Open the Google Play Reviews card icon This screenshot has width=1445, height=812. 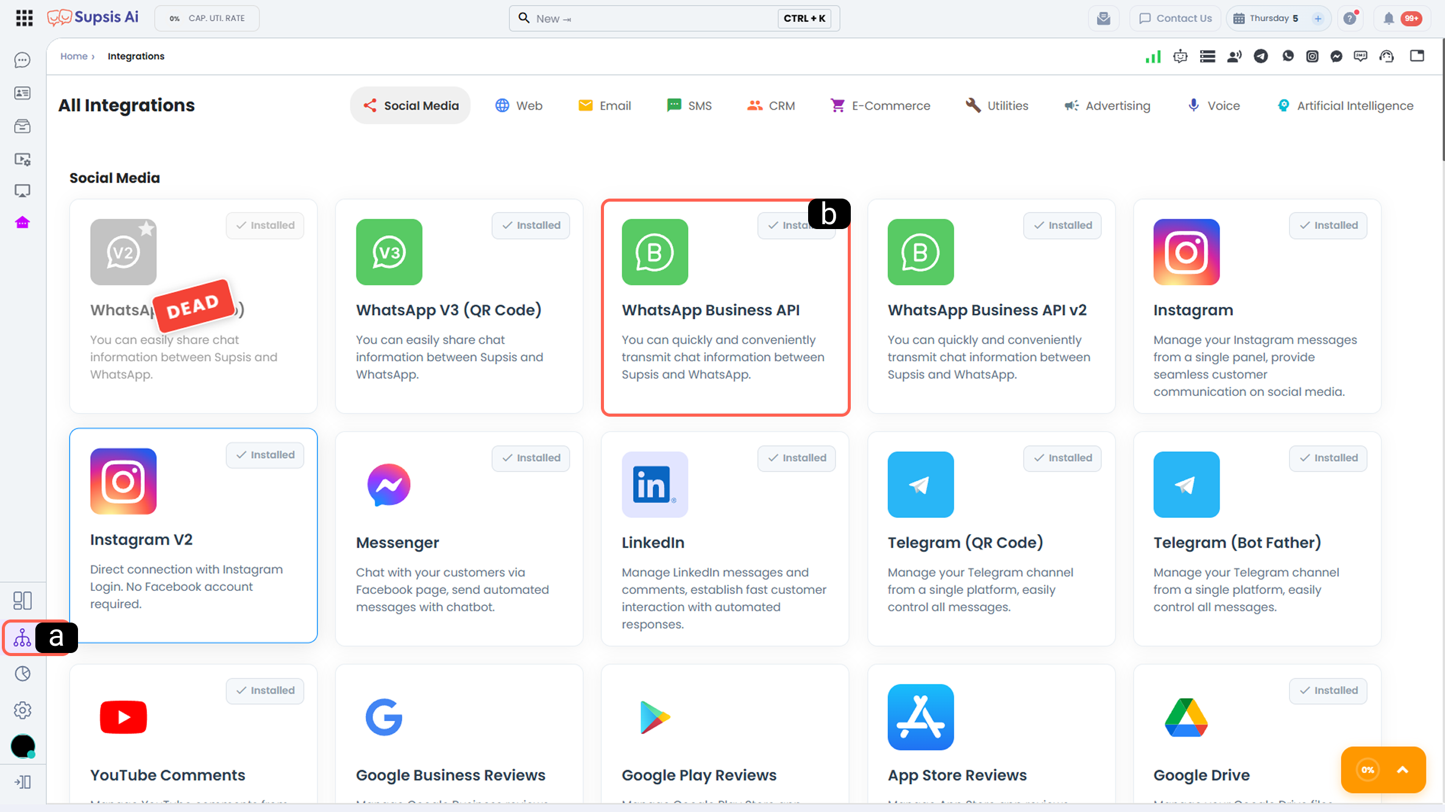[x=655, y=717]
